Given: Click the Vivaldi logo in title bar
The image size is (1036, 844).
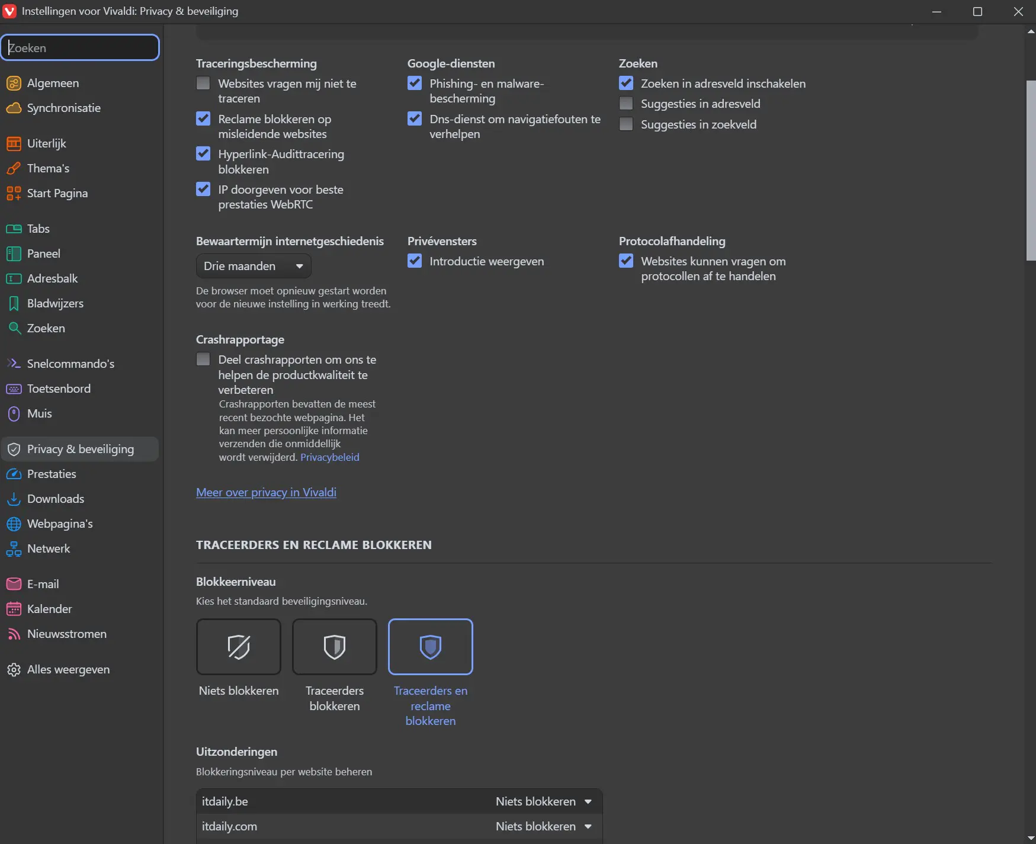Looking at the screenshot, I should coord(9,11).
